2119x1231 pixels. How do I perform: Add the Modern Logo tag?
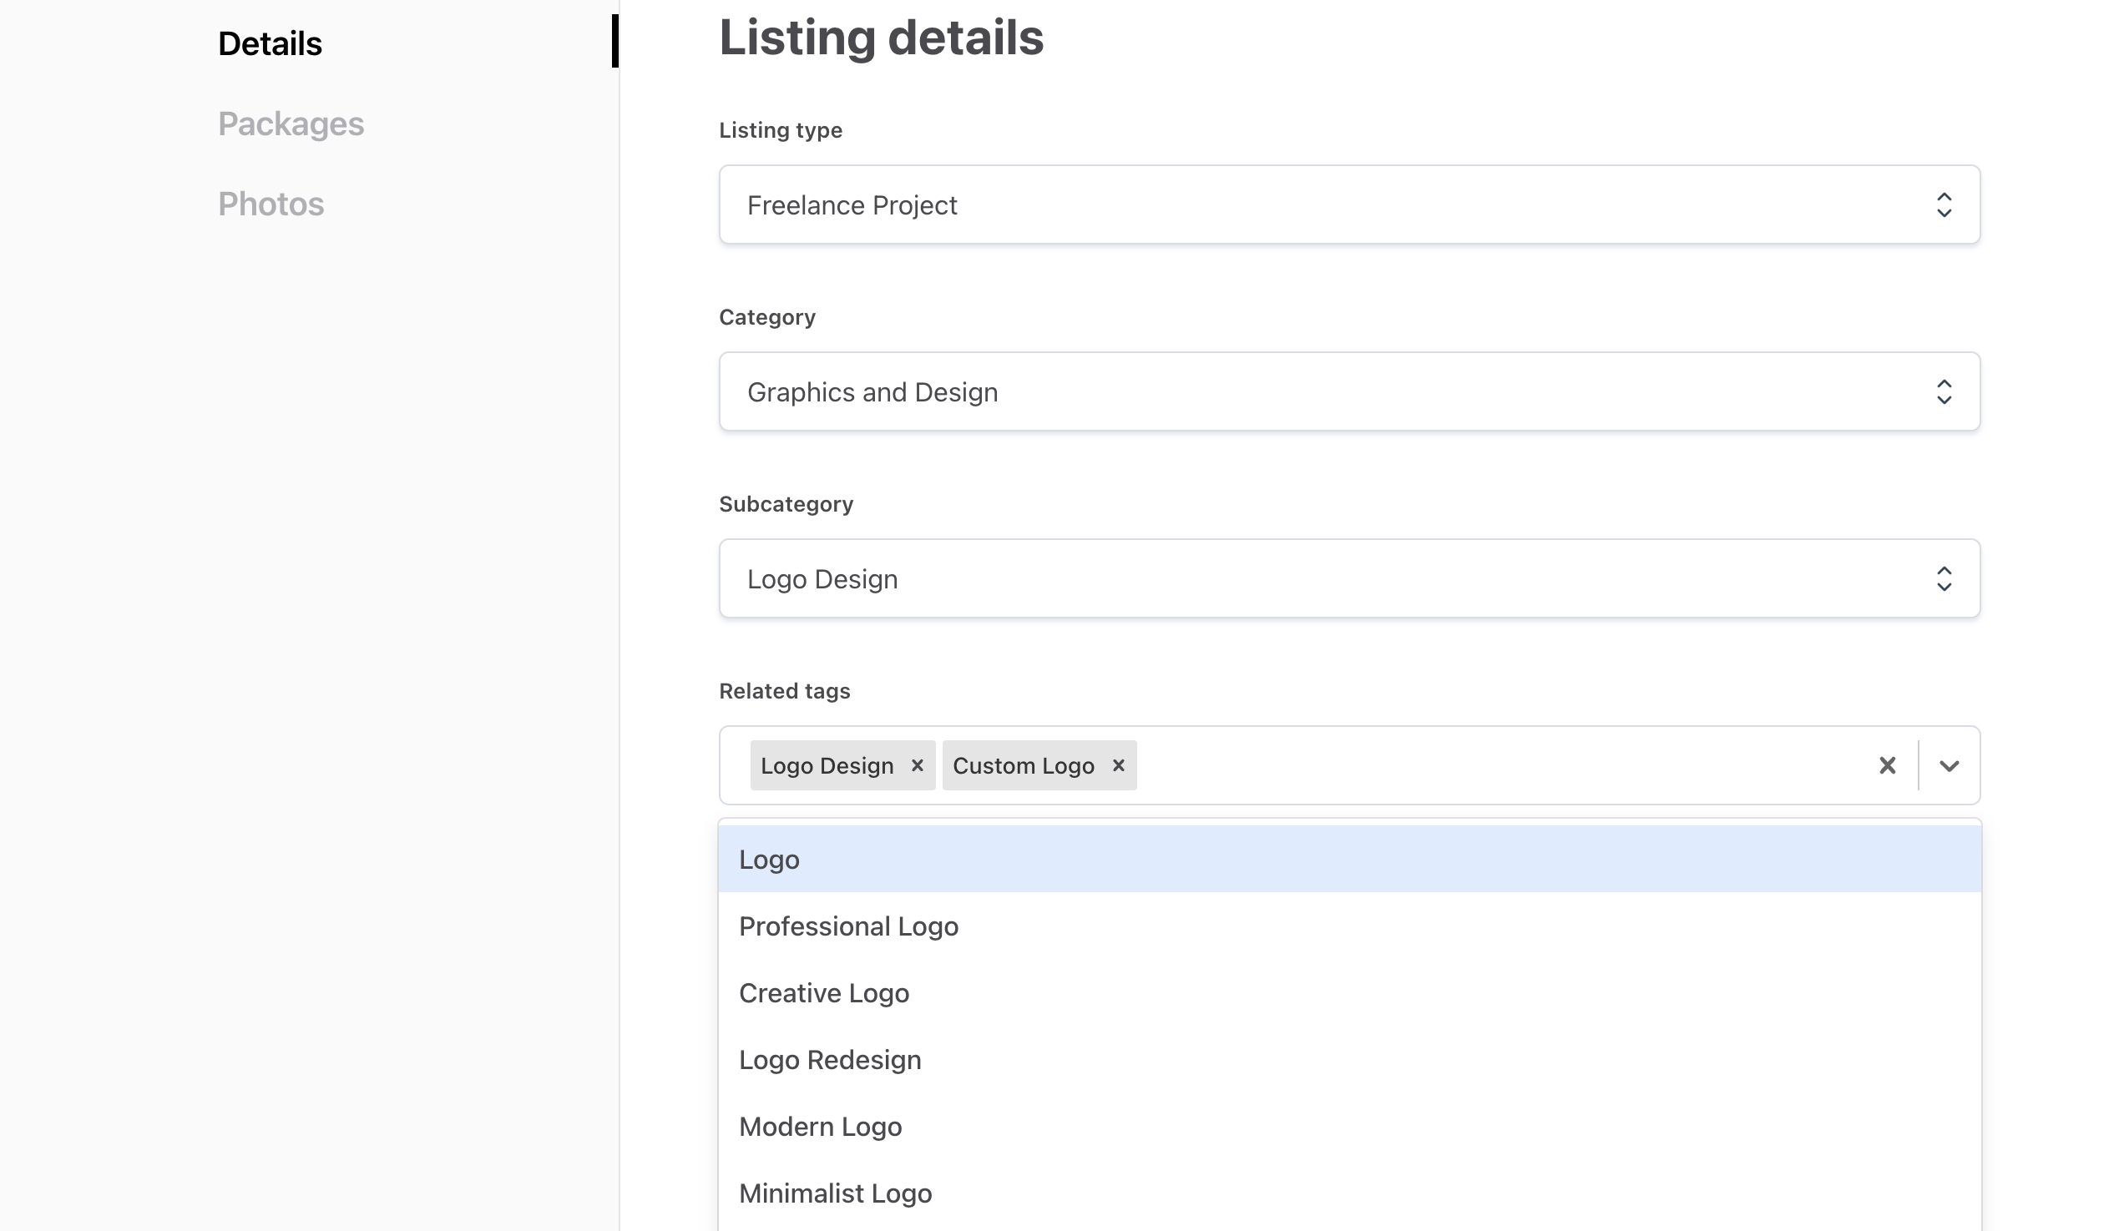click(x=821, y=1127)
